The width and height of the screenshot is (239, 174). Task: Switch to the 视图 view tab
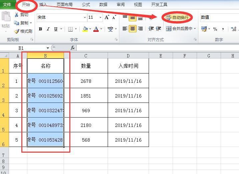pyautogui.click(x=138, y=5)
